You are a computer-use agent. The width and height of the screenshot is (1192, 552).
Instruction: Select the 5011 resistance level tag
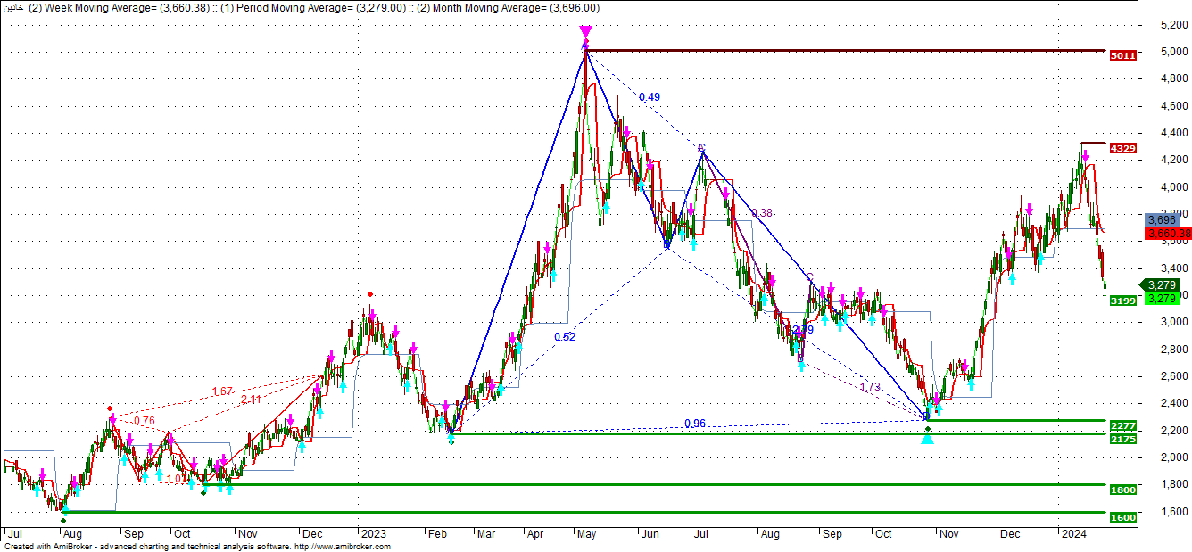point(1122,55)
